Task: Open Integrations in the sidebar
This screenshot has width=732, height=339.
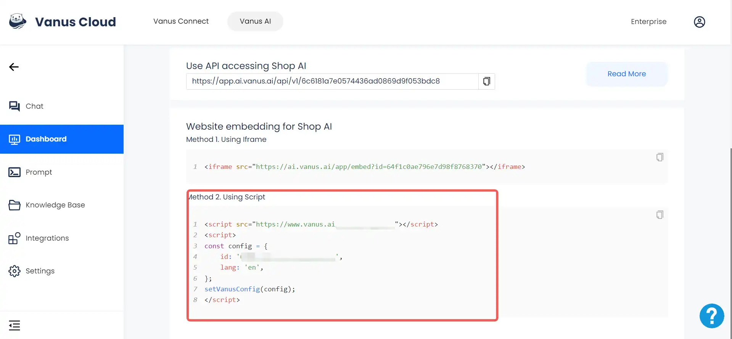Action: coord(62,238)
